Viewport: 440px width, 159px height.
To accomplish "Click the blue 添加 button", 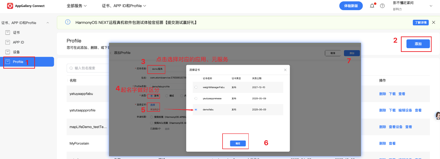I will tap(418, 44).
